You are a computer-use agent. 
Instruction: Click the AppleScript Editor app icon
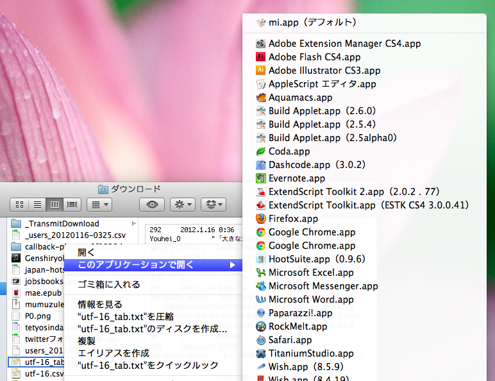[x=260, y=84]
